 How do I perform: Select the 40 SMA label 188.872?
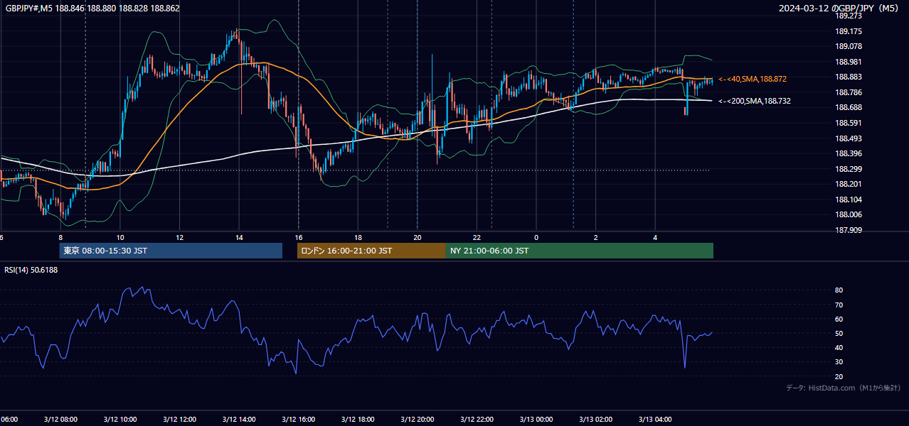tap(753, 79)
